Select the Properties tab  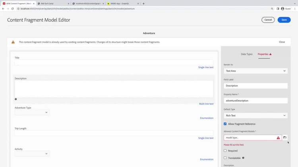pos(263,54)
